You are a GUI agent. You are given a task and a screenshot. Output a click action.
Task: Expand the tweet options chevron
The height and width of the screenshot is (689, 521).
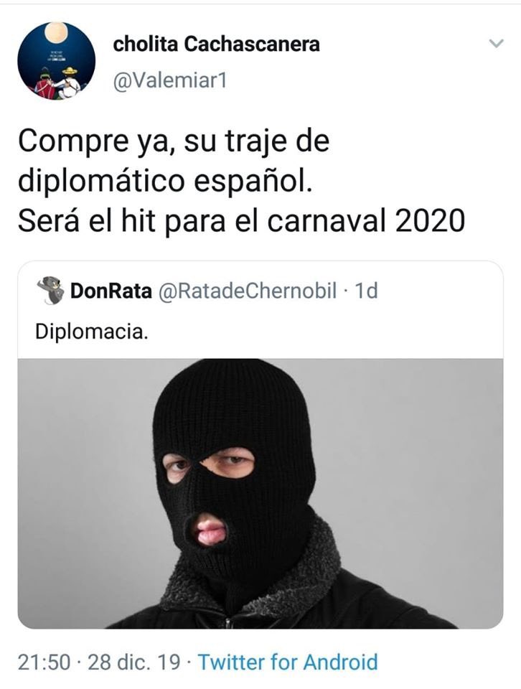tap(497, 44)
